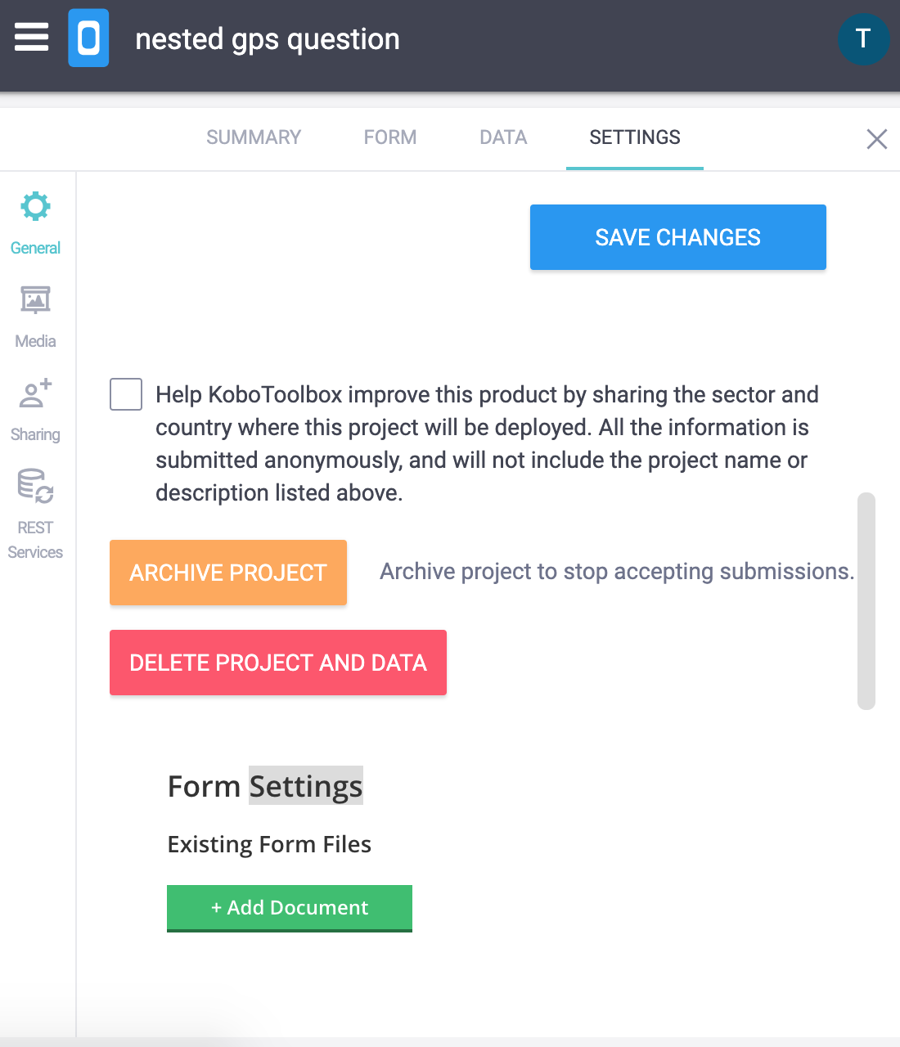Viewport: 900px width, 1047px height.
Task: Click the project title 'nested gps question'
Action: (x=268, y=38)
